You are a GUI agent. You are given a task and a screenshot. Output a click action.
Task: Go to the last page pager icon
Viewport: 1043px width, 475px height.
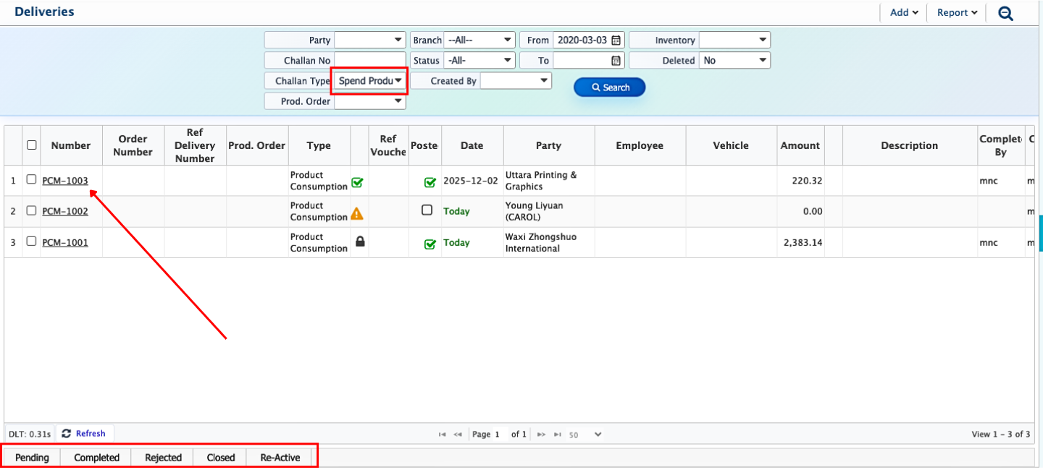point(558,435)
